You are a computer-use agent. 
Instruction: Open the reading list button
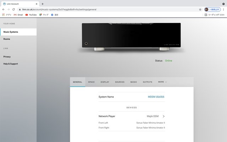point(215,15)
